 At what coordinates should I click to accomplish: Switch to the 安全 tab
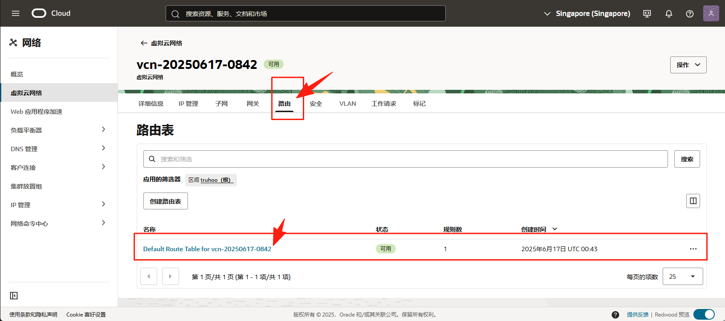coord(316,104)
